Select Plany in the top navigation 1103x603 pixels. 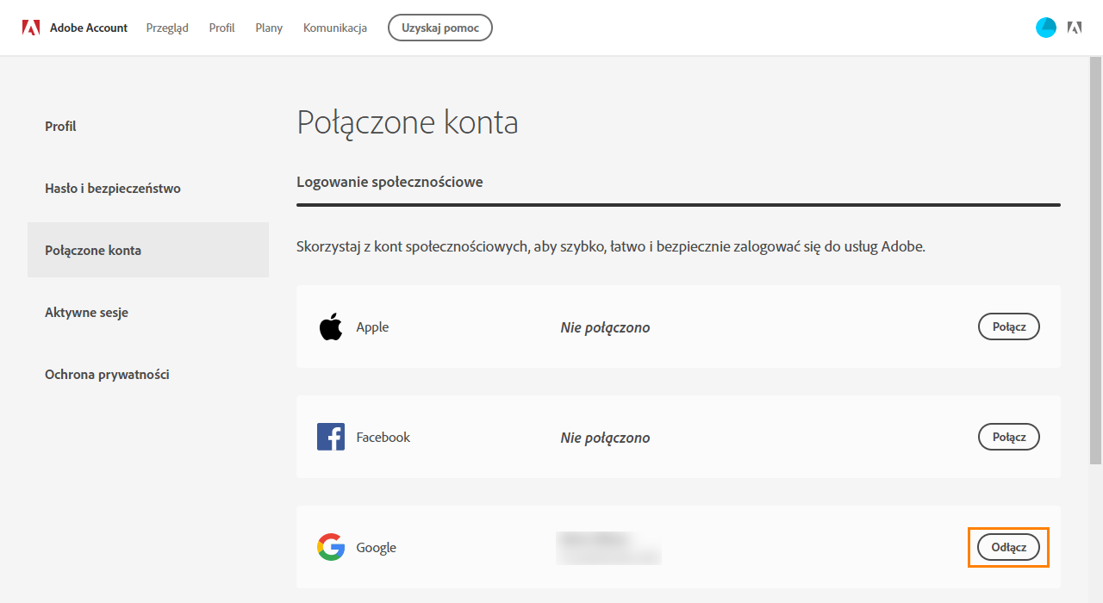(268, 27)
